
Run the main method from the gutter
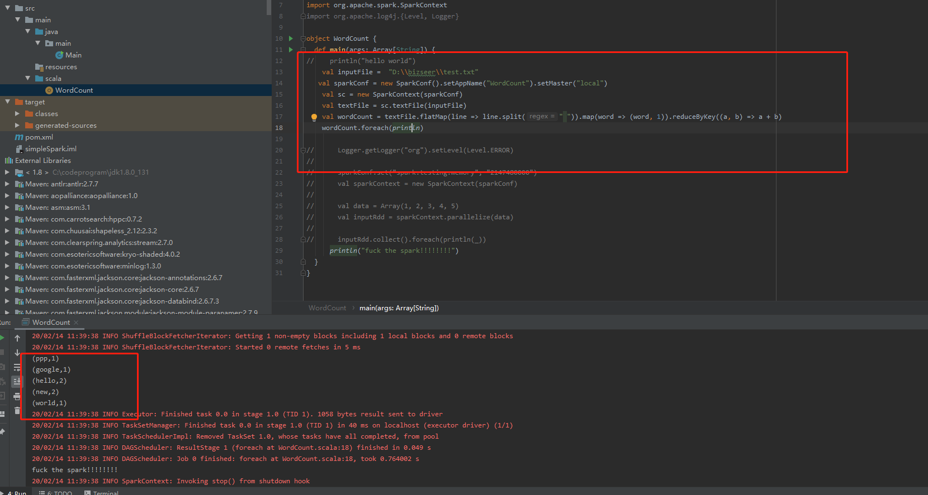pyautogui.click(x=291, y=50)
